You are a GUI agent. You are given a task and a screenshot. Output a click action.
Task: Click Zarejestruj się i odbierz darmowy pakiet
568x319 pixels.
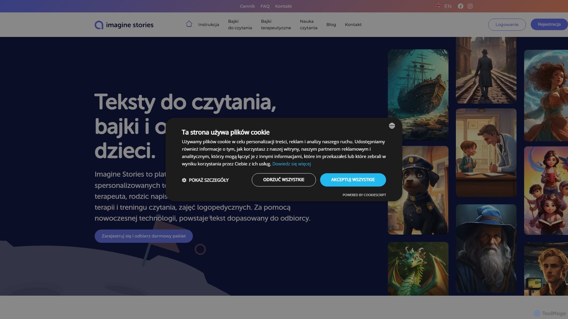click(x=144, y=236)
